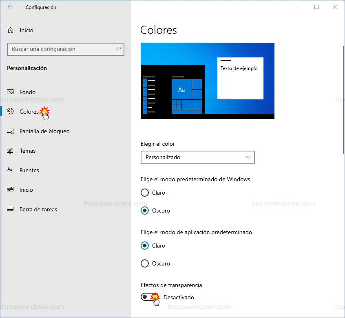Select Oscuro for application mode
This screenshot has width=345, height=318.
pyautogui.click(x=144, y=263)
